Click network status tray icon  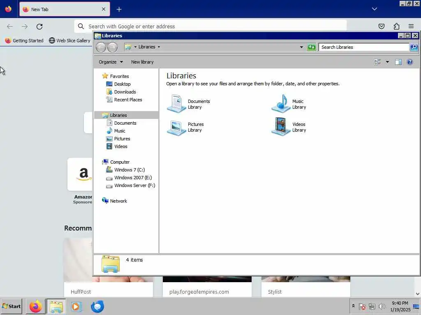pos(372,306)
